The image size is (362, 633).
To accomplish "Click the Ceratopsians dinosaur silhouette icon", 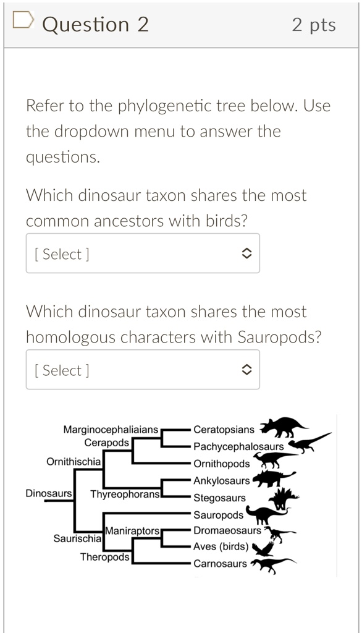I will click(x=284, y=426).
